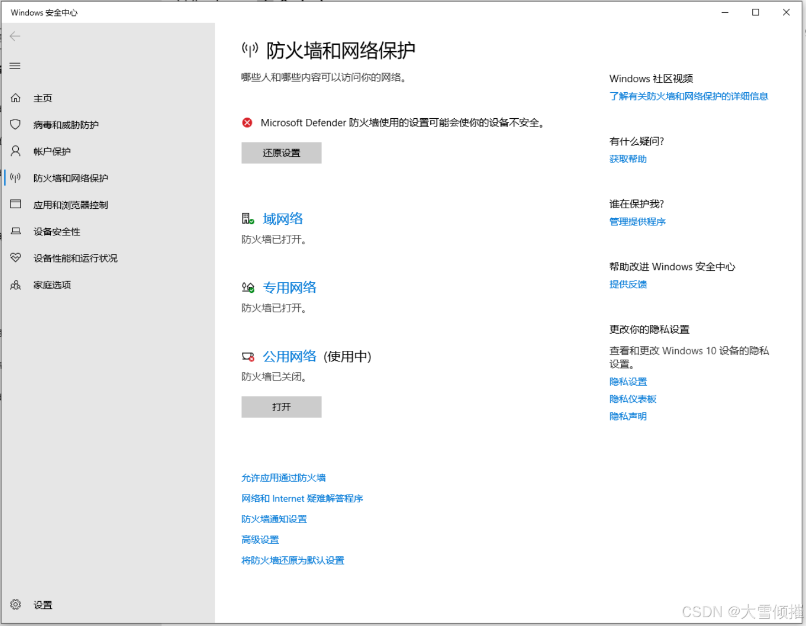Click the 管理提供程序 link
Screen dimensions: 806x626
[638, 222]
